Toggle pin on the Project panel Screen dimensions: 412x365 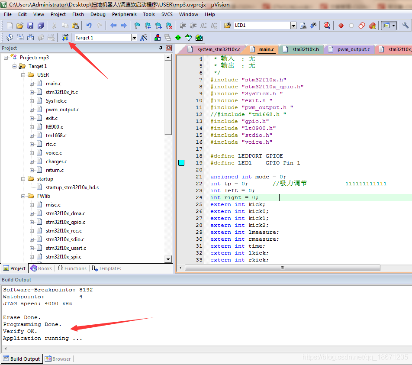coord(161,48)
